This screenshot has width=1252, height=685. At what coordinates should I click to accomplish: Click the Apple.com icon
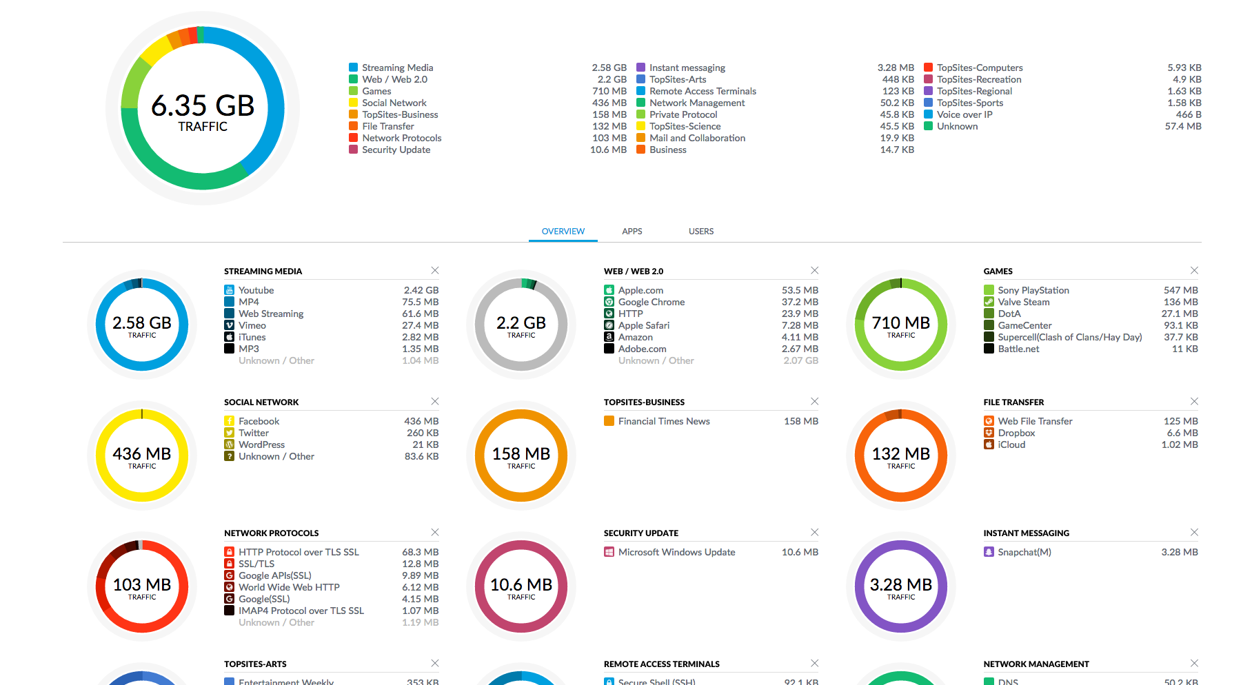coord(609,290)
